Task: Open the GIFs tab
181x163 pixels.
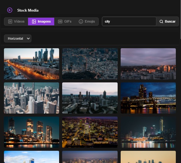Action: point(65,21)
